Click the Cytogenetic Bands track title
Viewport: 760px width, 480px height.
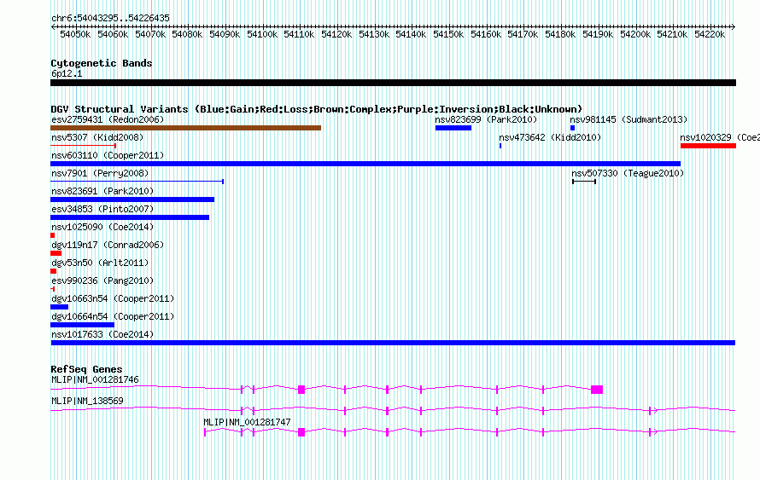[x=102, y=63]
